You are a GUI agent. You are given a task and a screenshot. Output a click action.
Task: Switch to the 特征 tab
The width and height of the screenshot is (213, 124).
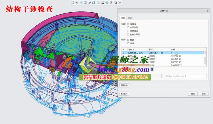130,18
